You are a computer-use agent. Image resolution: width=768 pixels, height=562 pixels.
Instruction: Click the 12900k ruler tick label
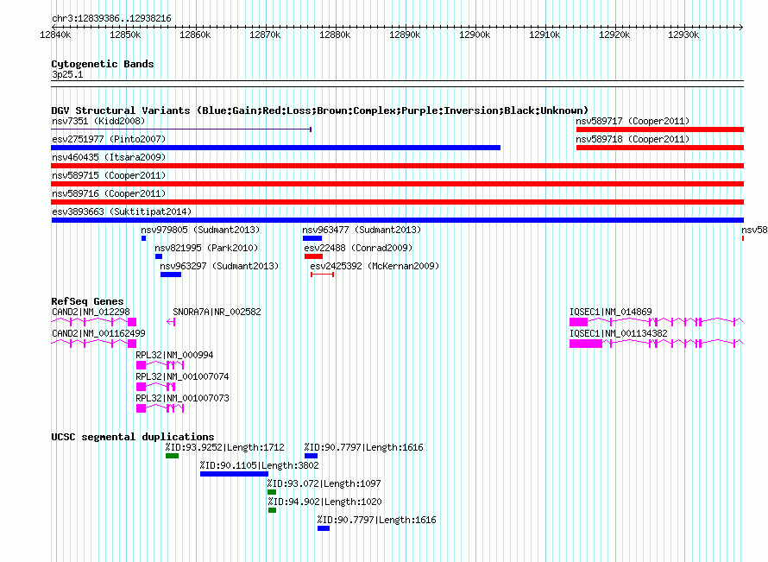point(475,35)
